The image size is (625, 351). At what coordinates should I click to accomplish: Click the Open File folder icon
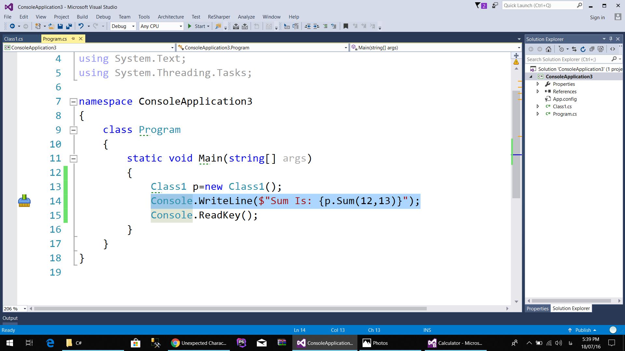coord(51,26)
